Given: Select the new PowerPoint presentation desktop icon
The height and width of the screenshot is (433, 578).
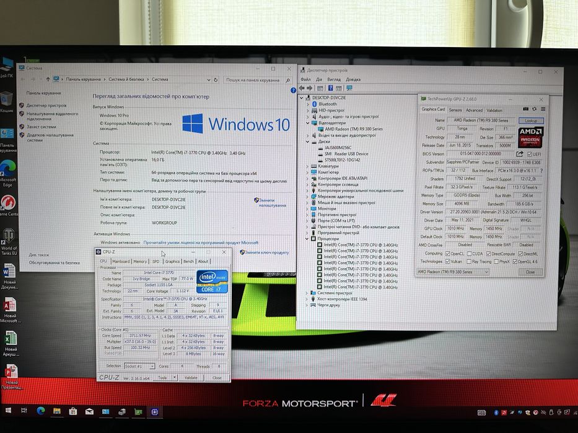Looking at the screenshot, I should pyautogui.click(x=11, y=376).
